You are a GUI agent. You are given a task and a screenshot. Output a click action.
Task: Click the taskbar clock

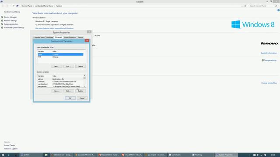[x=273, y=155]
